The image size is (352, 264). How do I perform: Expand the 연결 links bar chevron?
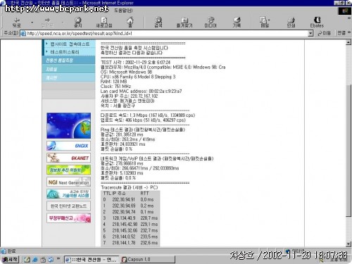click(349, 33)
